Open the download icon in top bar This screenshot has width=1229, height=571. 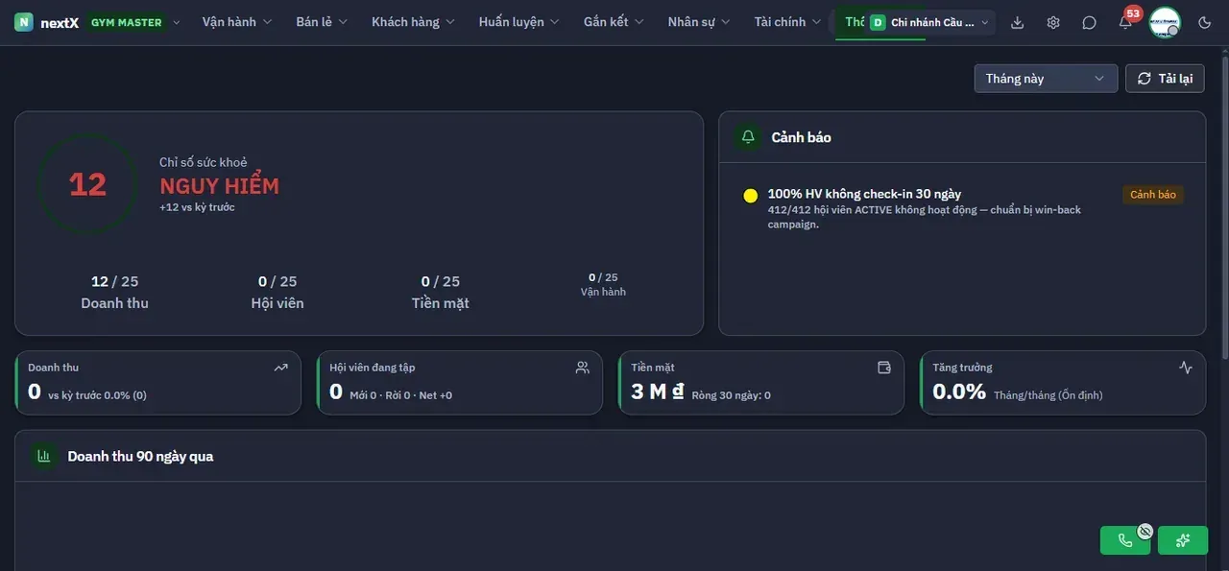(x=1018, y=22)
